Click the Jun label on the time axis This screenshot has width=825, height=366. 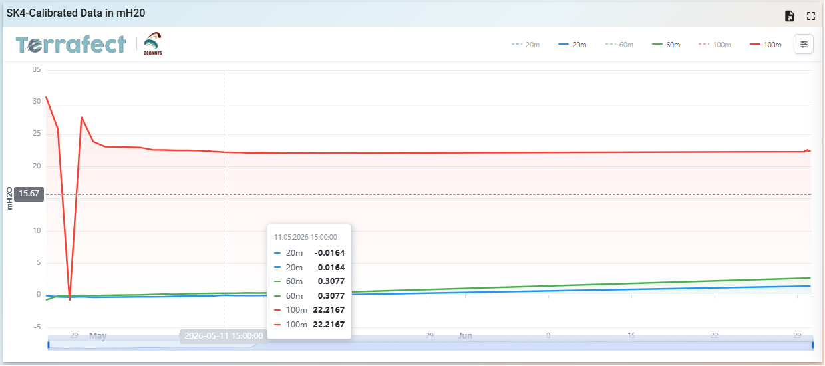[465, 336]
